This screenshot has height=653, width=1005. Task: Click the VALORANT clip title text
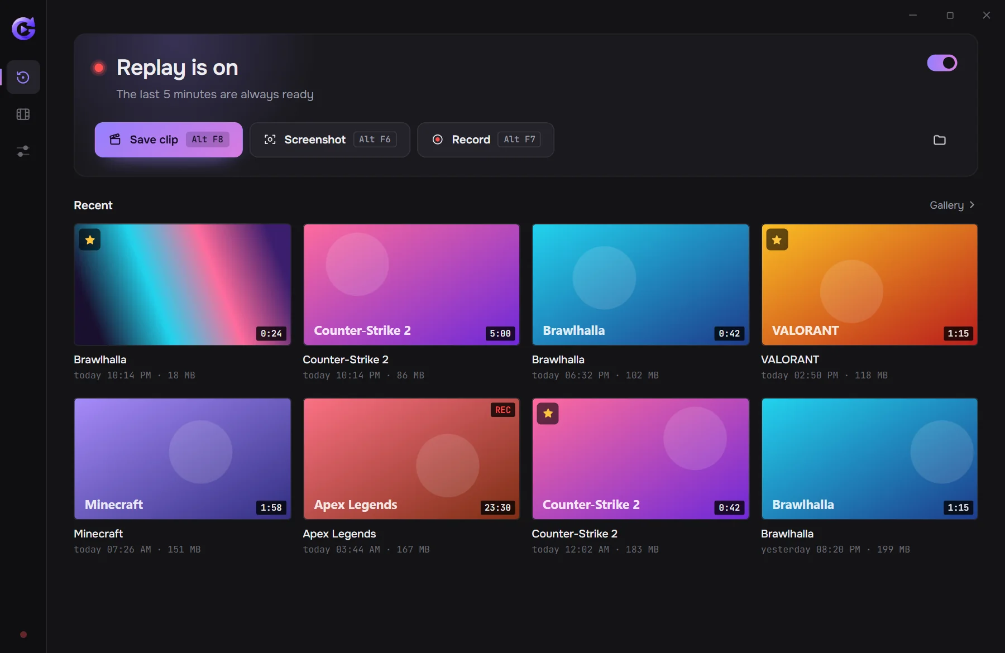(790, 360)
